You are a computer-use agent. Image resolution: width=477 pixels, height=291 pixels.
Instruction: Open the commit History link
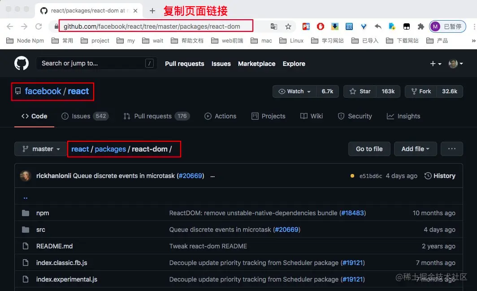440,176
